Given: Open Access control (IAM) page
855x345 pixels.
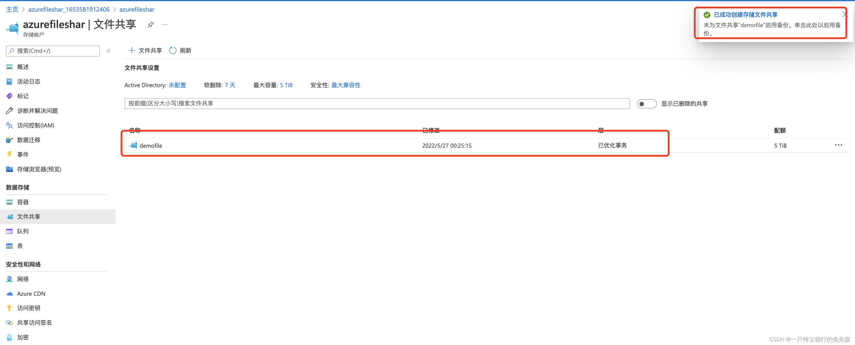Looking at the screenshot, I should (35, 125).
